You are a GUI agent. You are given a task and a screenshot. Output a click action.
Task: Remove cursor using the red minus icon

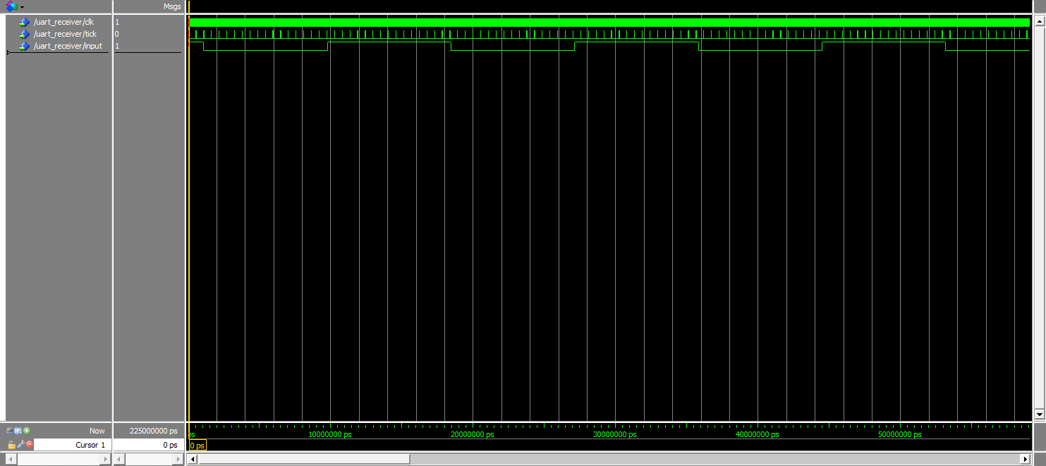tap(30, 445)
